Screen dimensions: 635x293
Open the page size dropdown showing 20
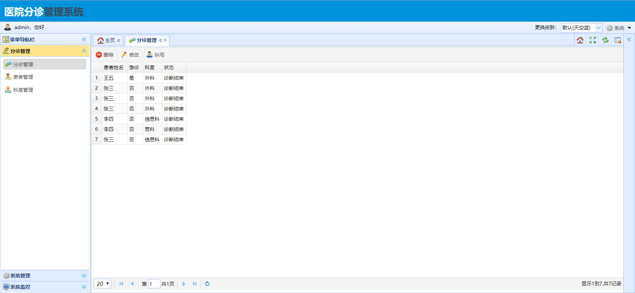tap(103, 284)
